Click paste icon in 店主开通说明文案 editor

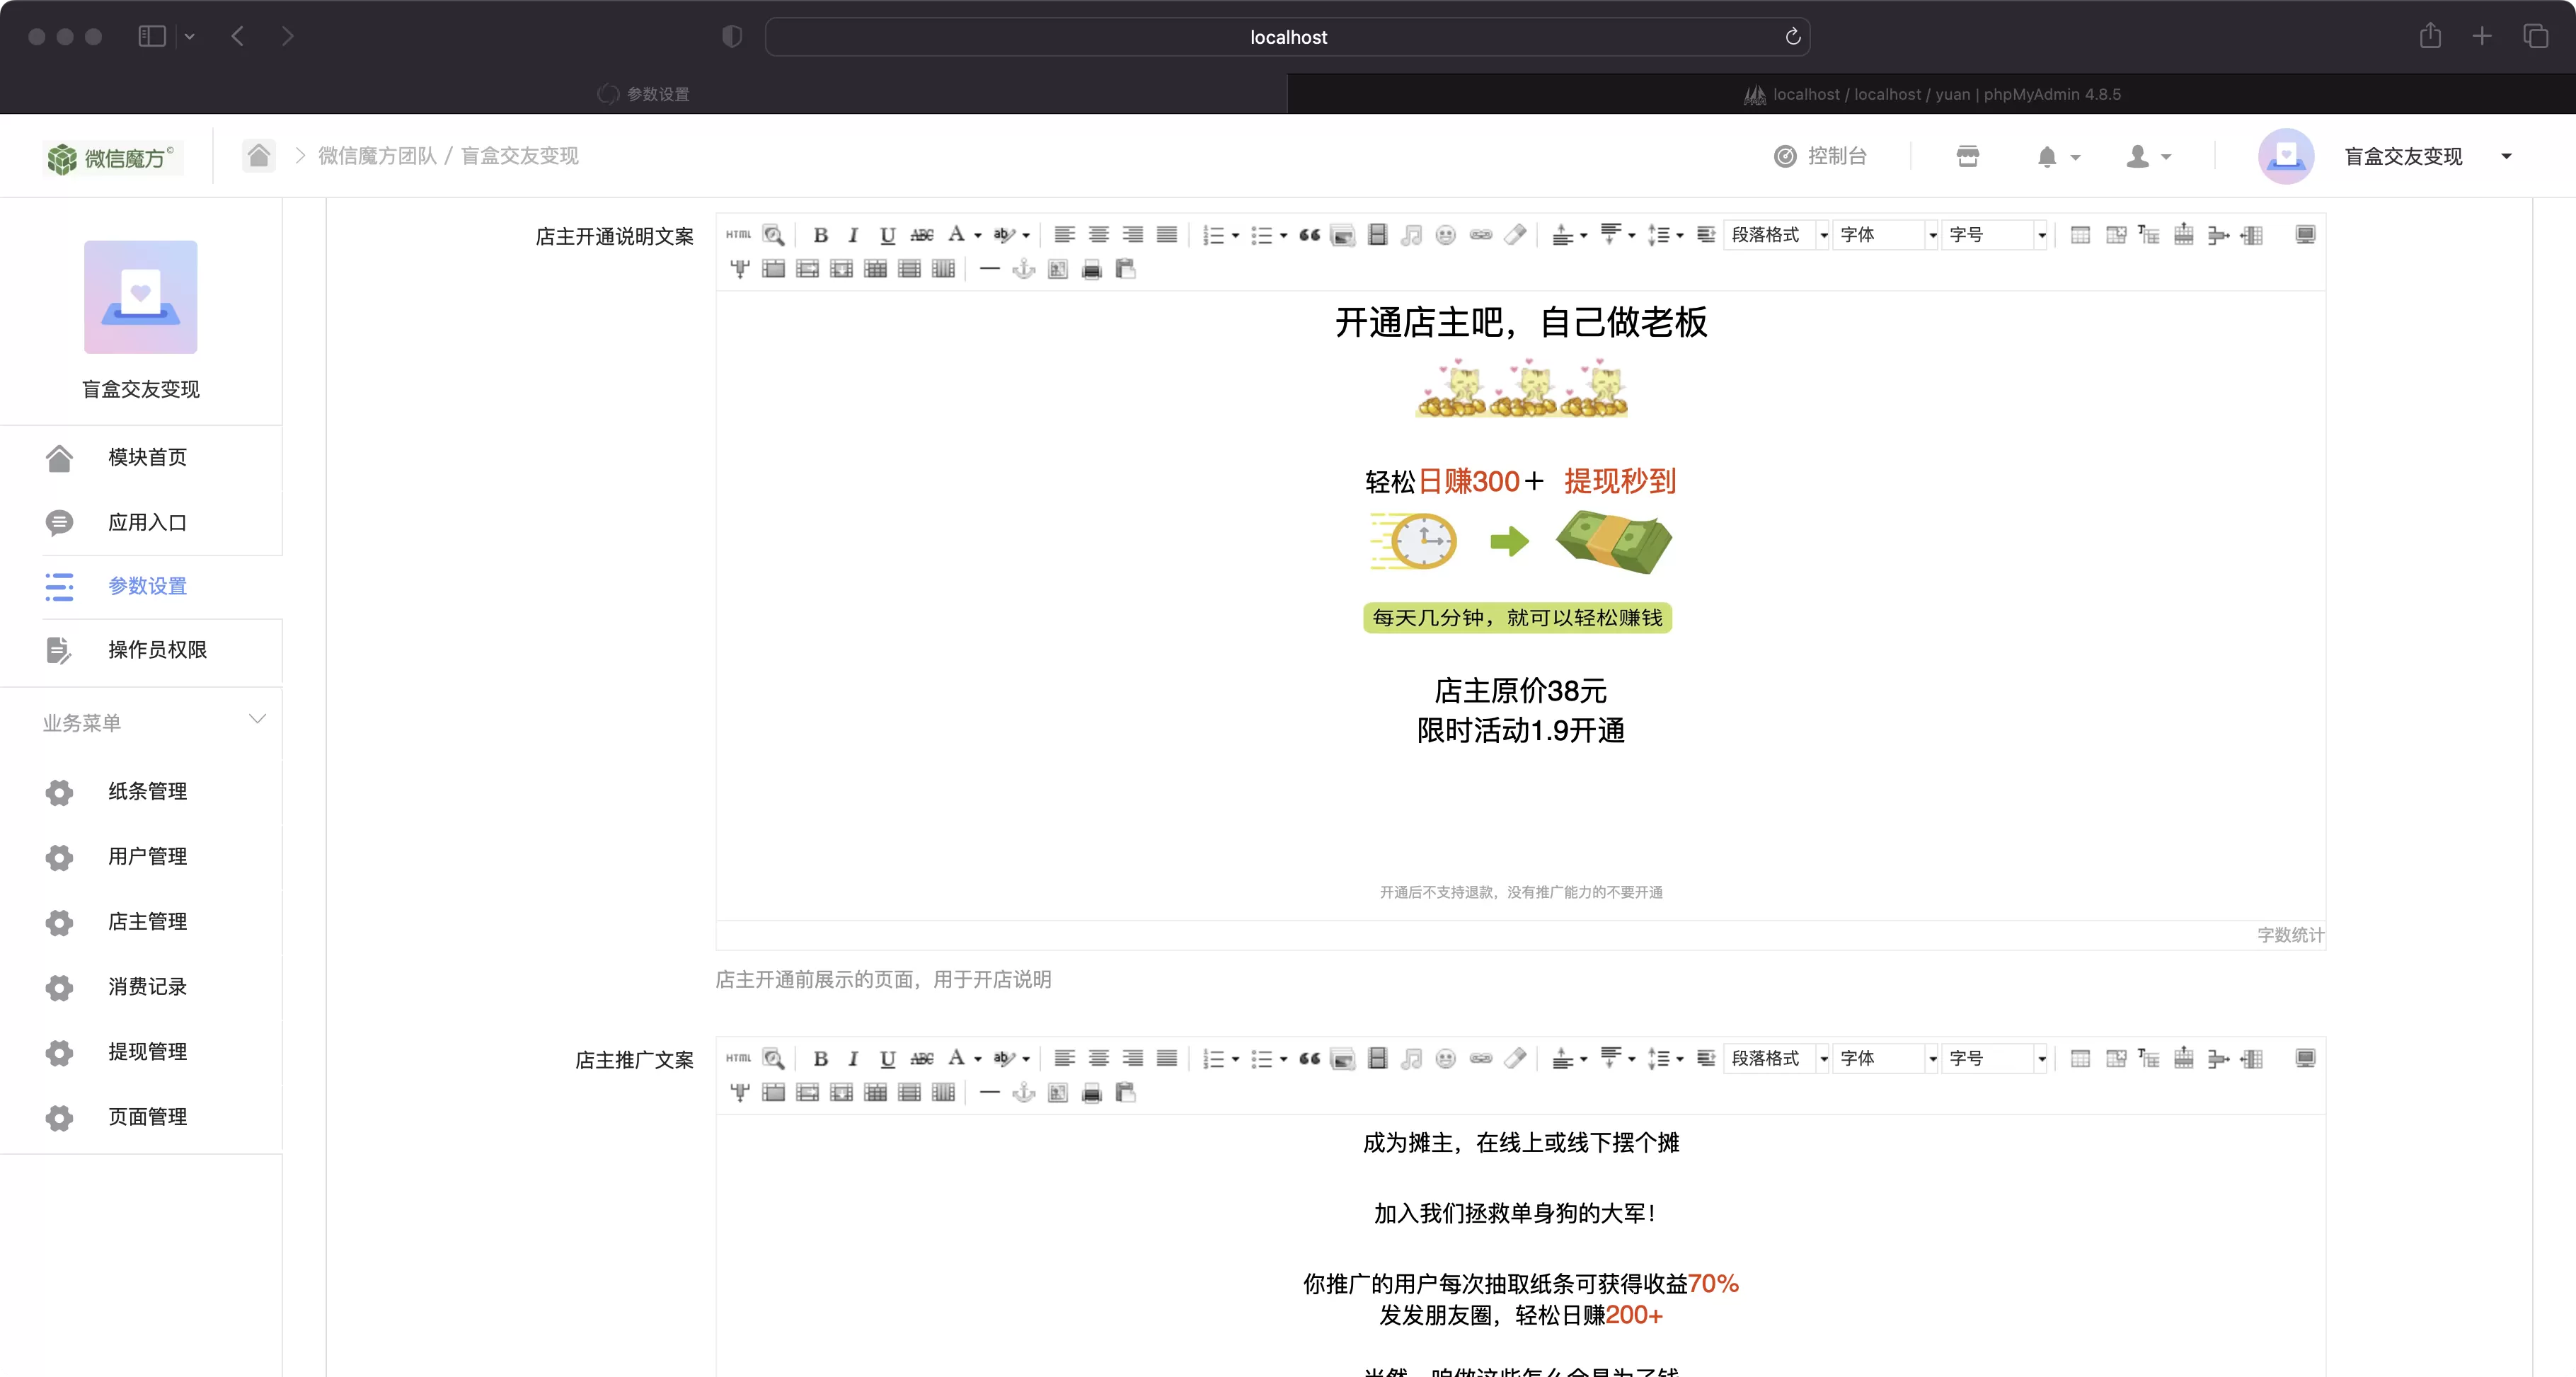[1125, 269]
